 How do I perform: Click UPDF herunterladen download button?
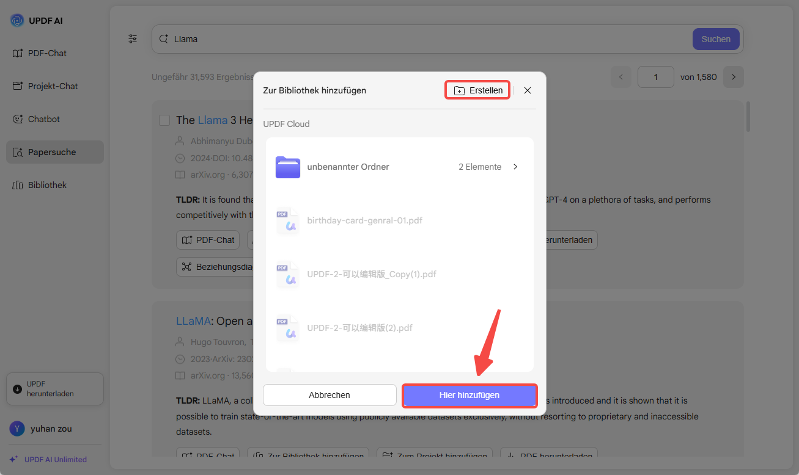(x=55, y=389)
